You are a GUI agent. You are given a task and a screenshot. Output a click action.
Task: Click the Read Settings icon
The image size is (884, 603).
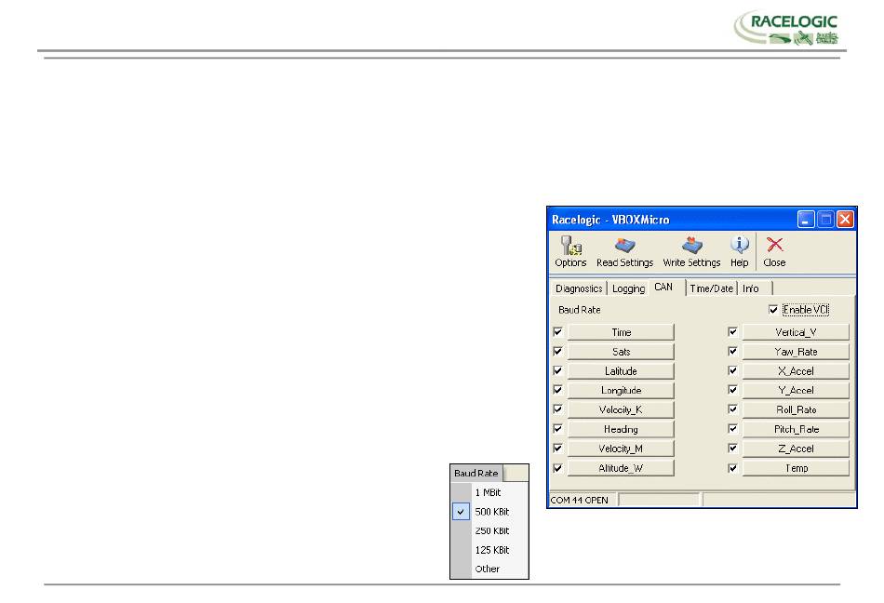(624, 250)
